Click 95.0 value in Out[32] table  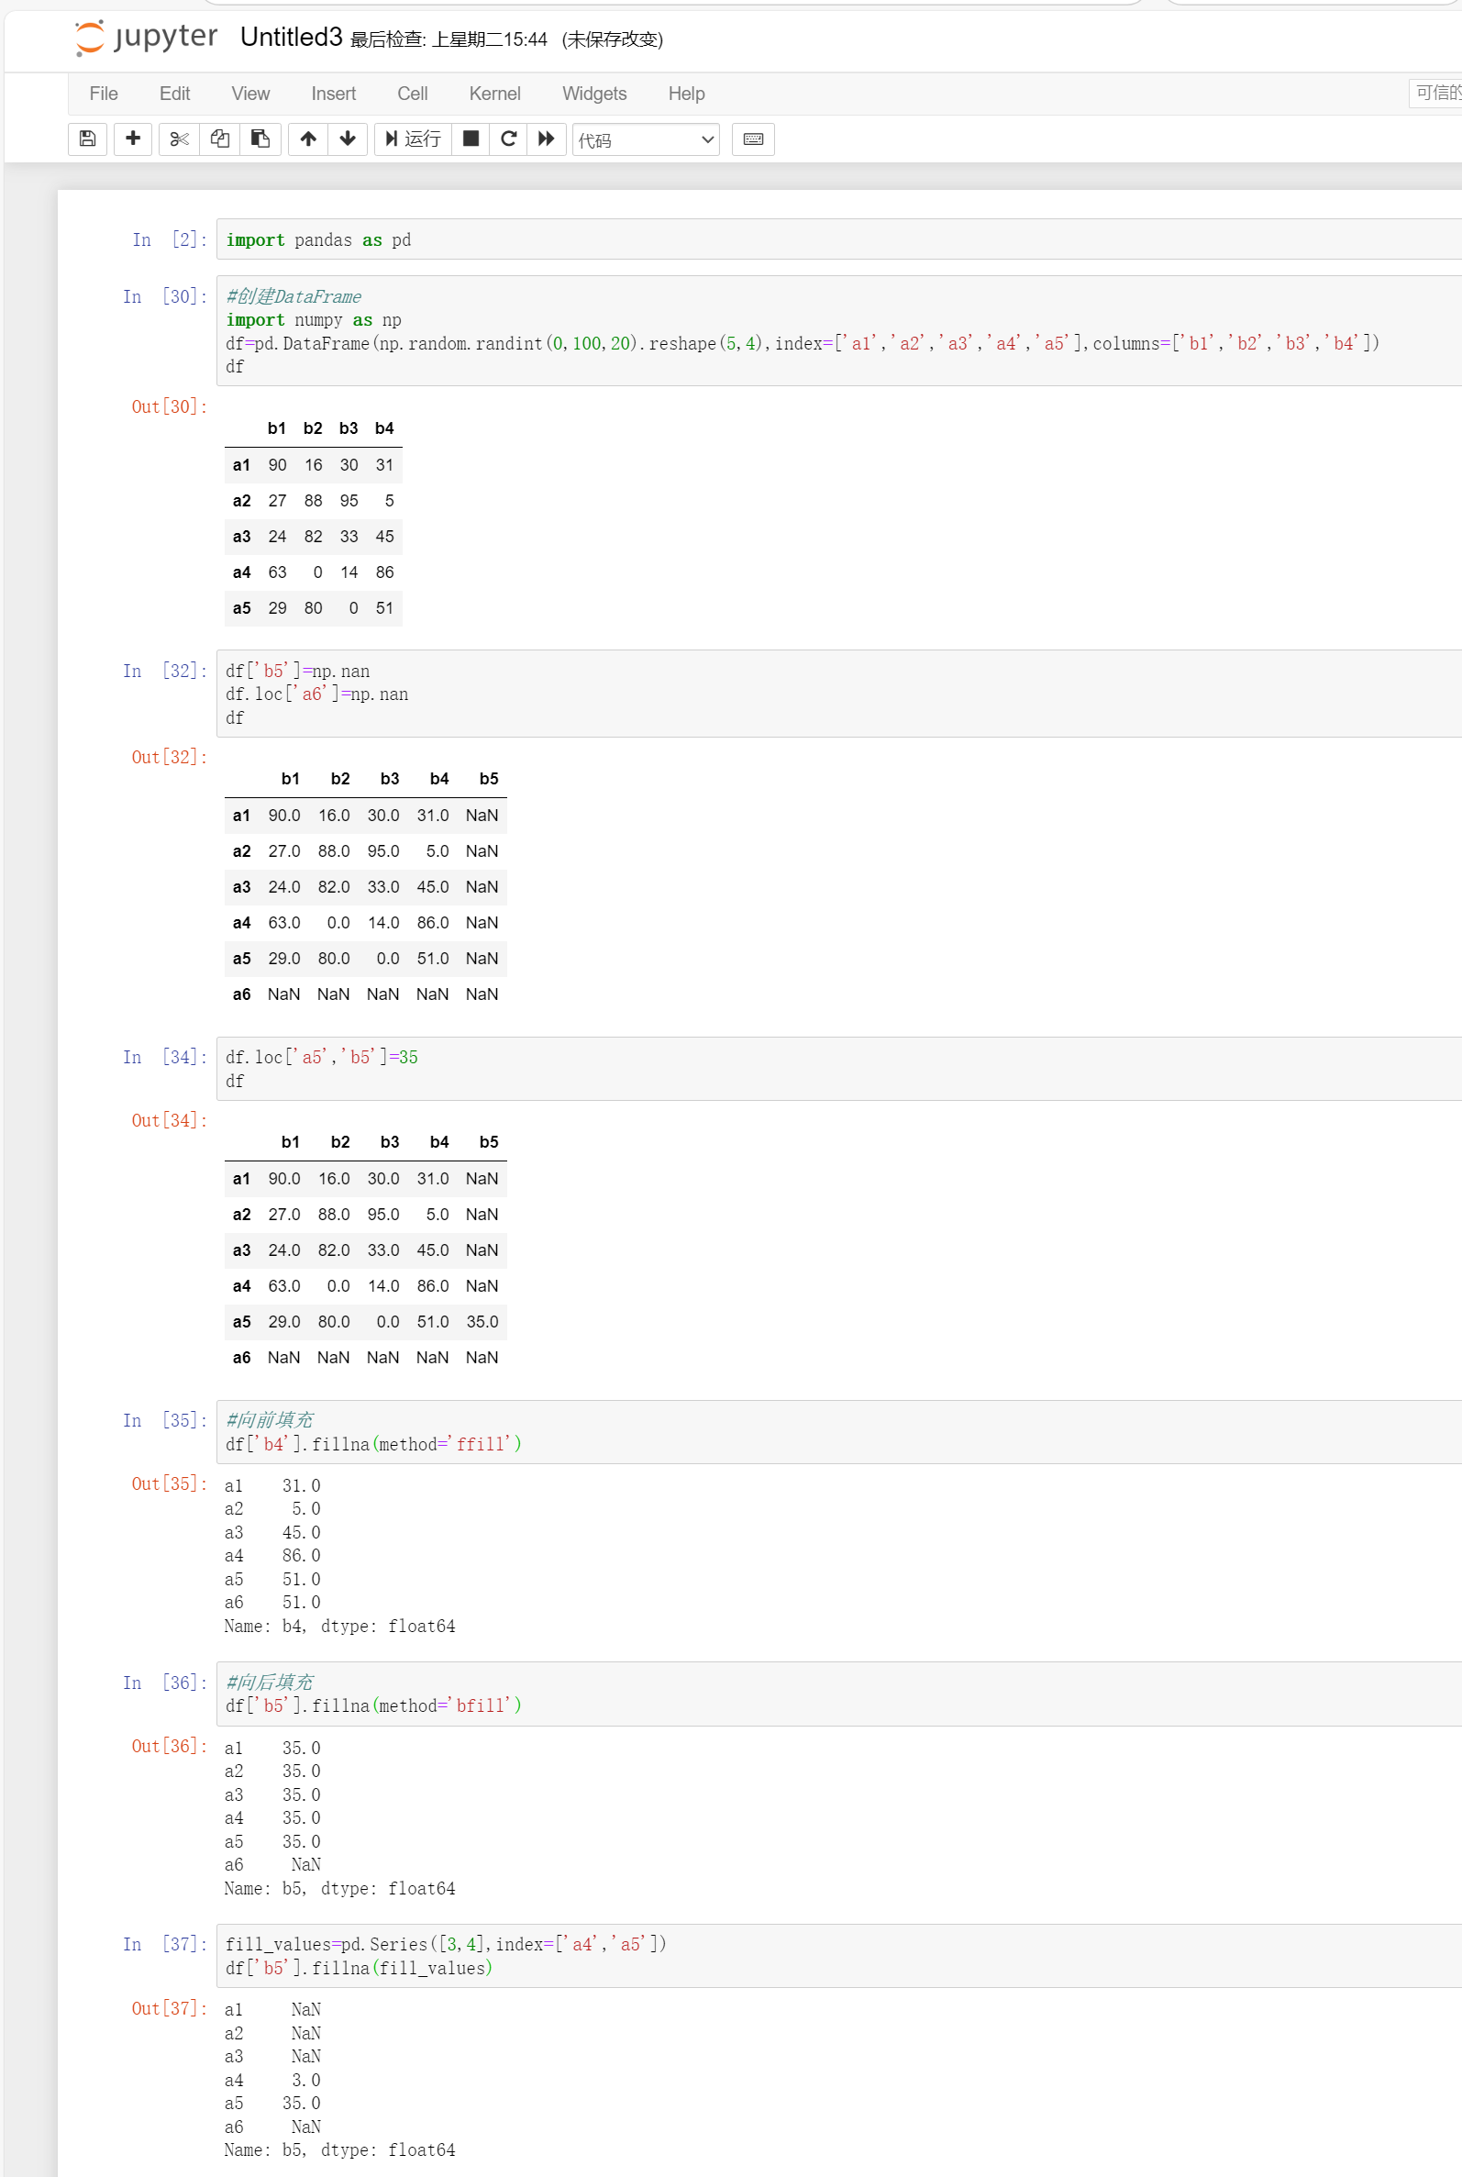[383, 851]
